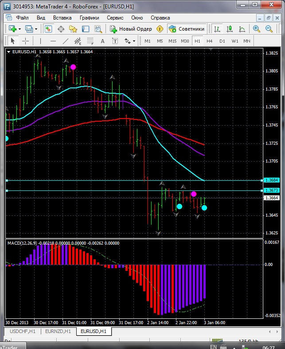Expand the arrows objects dropdown

point(135,41)
